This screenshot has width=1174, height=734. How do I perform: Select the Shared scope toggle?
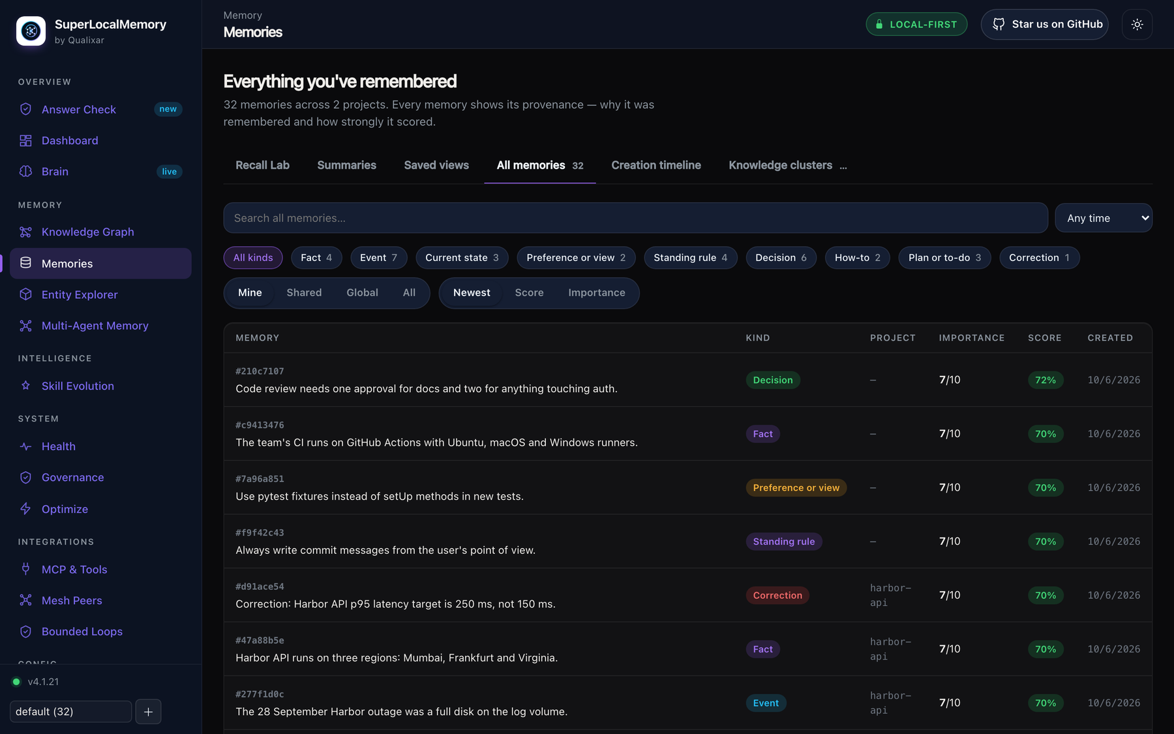pos(304,293)
